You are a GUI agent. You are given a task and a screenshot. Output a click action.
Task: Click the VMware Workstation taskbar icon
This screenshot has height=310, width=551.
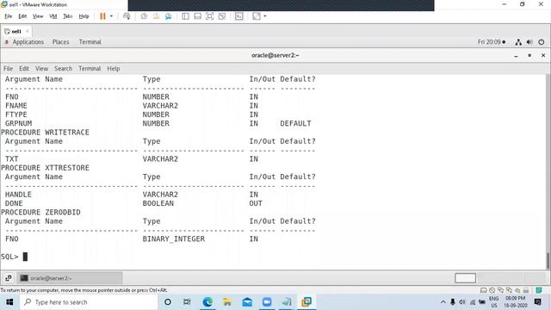(x=306, y=302)
